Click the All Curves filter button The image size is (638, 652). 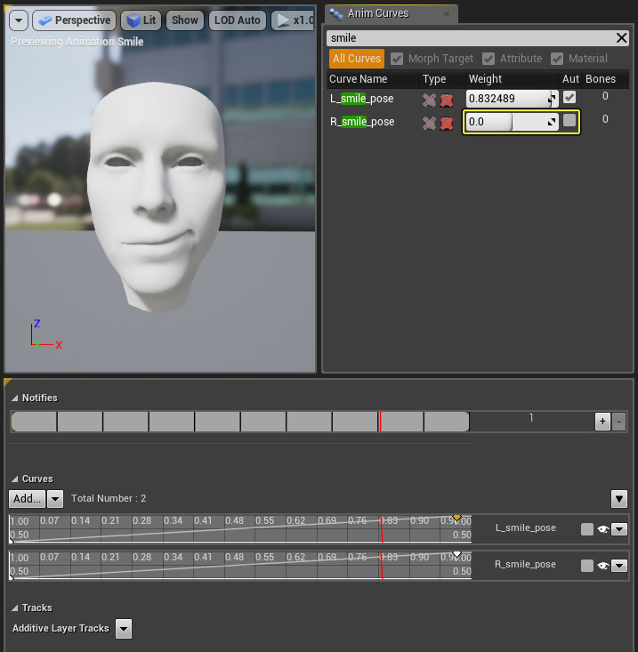pos(357,59)
